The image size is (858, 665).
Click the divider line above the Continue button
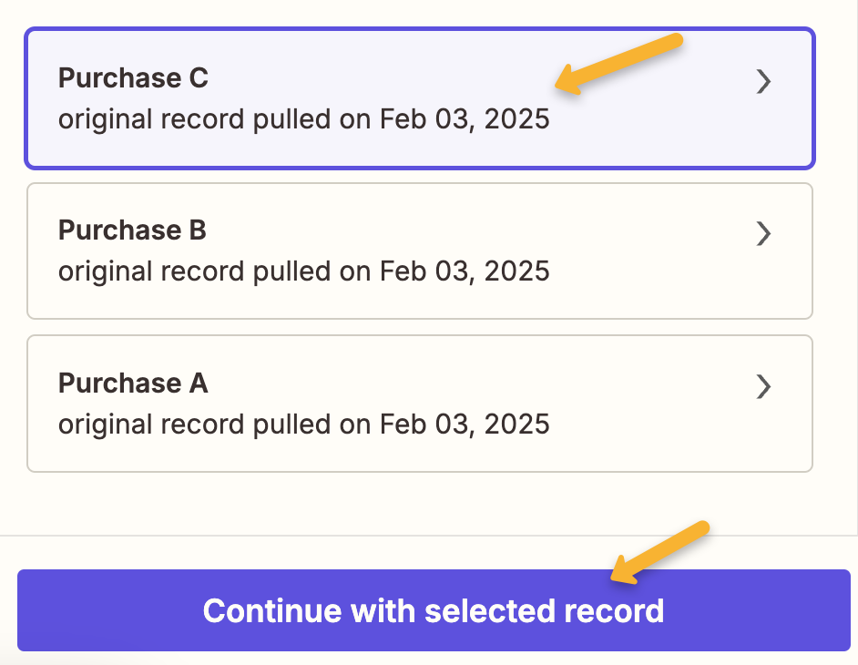[x=428, y=536]
